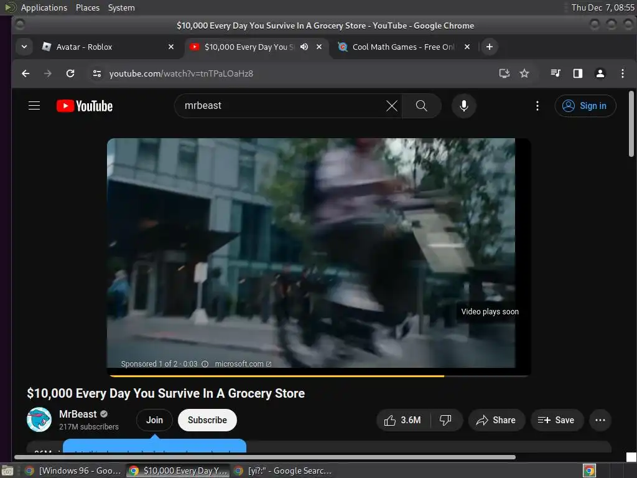Submit search with magnifying glass button

[x=421, y=106]
